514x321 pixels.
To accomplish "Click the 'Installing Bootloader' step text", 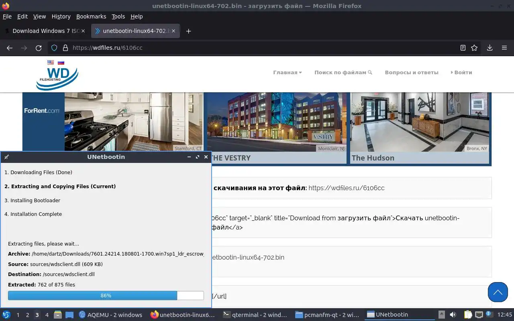I will pyautogui.click(x=32, y=200).
